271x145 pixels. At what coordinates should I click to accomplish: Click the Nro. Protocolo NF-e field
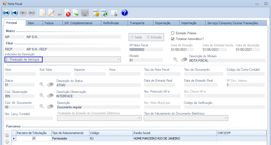[162, 96]
